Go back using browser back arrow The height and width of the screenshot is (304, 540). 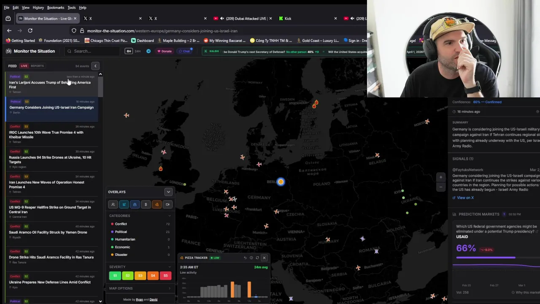coord(9,30)
